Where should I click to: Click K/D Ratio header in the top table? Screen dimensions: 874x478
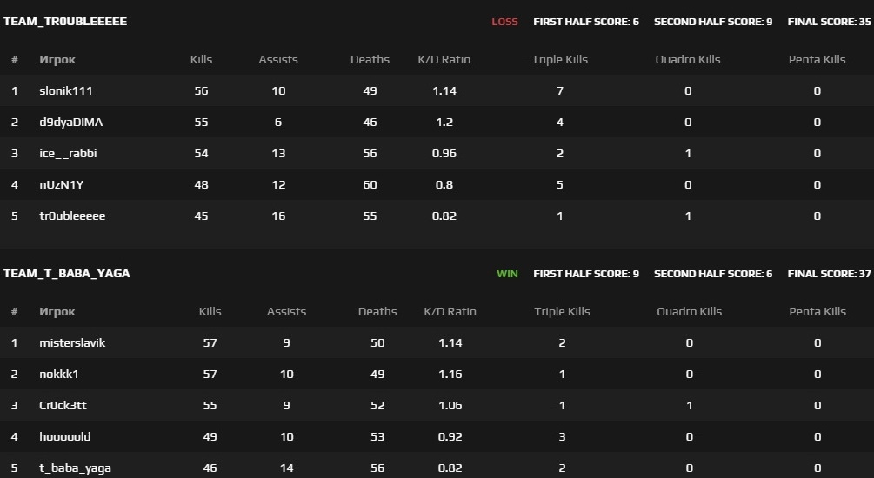[x=444, y=60]
